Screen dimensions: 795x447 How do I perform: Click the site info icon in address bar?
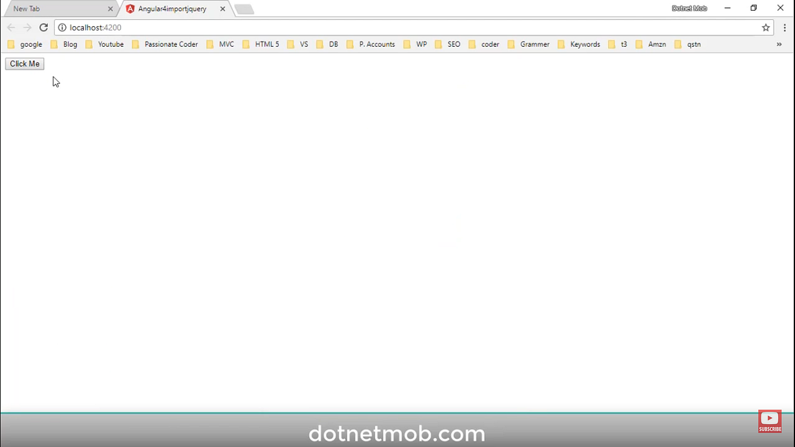61,27
